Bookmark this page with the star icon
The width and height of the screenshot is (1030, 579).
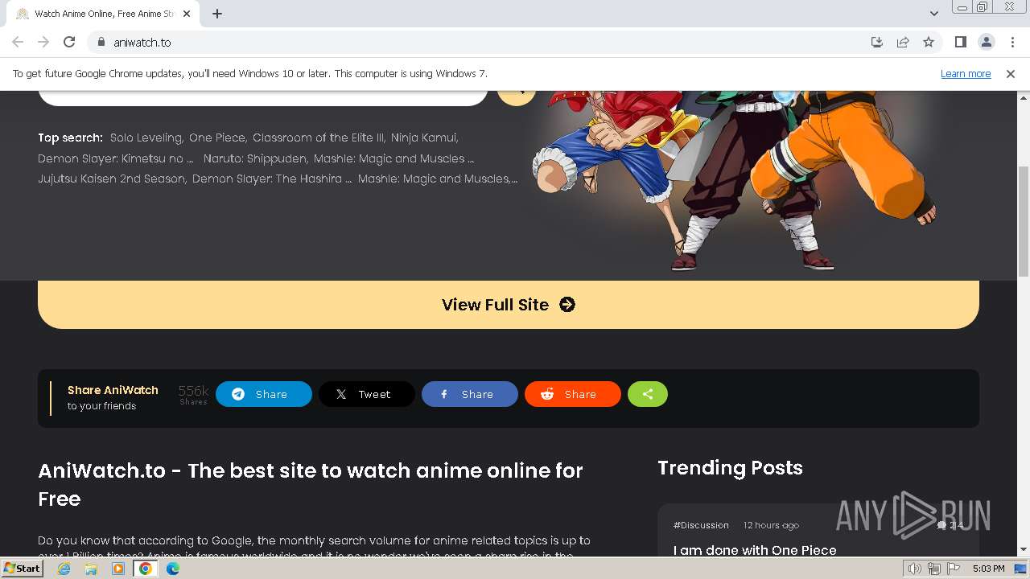coord(929,42)
